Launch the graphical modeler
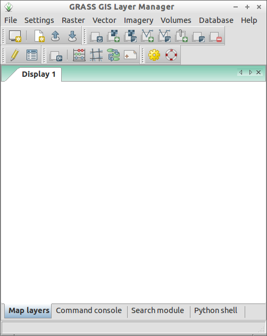 (113, 55)
